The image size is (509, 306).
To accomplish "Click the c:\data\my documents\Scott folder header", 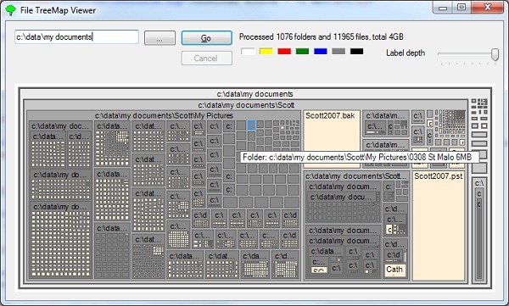I will 246,105.
